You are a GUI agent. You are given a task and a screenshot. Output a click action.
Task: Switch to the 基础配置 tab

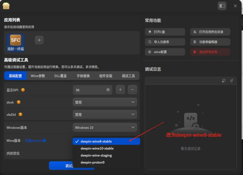coord(15,76)
